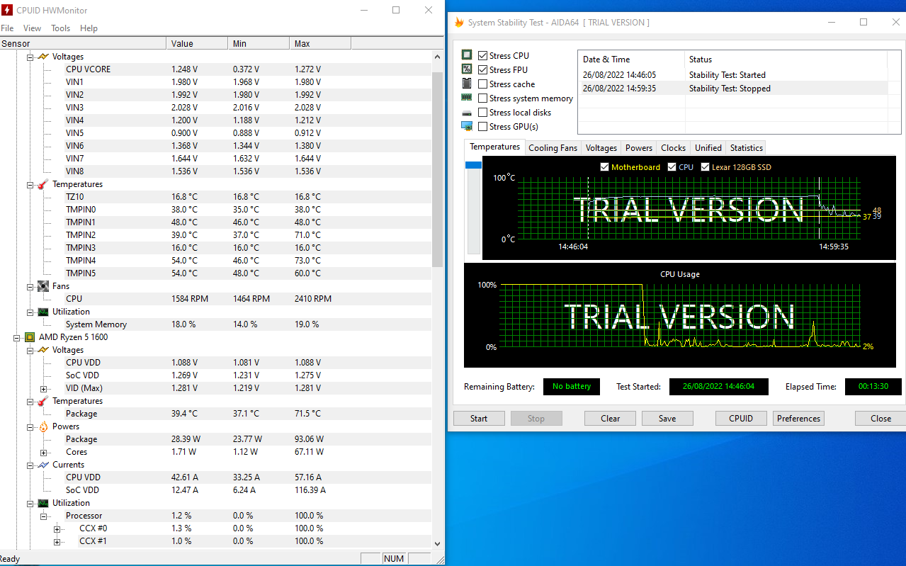Viewport: 906px width, 566px height.
Task: Click the flame icon beside Powers
Action: (x=43, y=426)
